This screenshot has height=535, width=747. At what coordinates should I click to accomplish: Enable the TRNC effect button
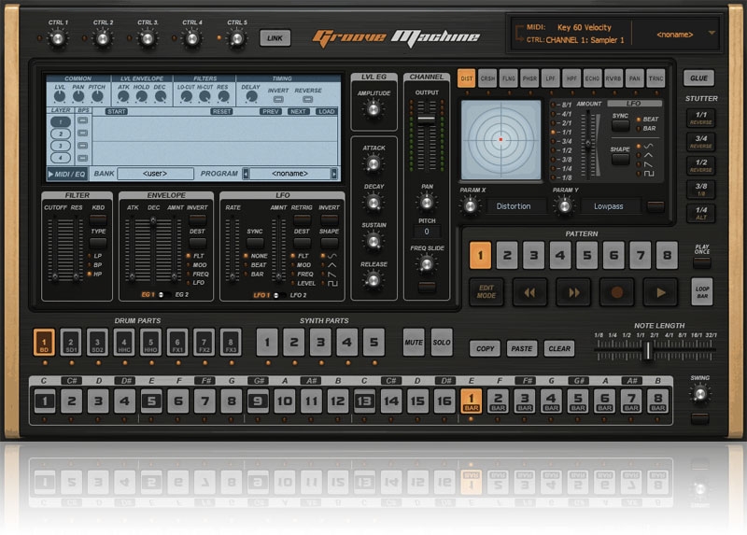click(x=655, y=78)
